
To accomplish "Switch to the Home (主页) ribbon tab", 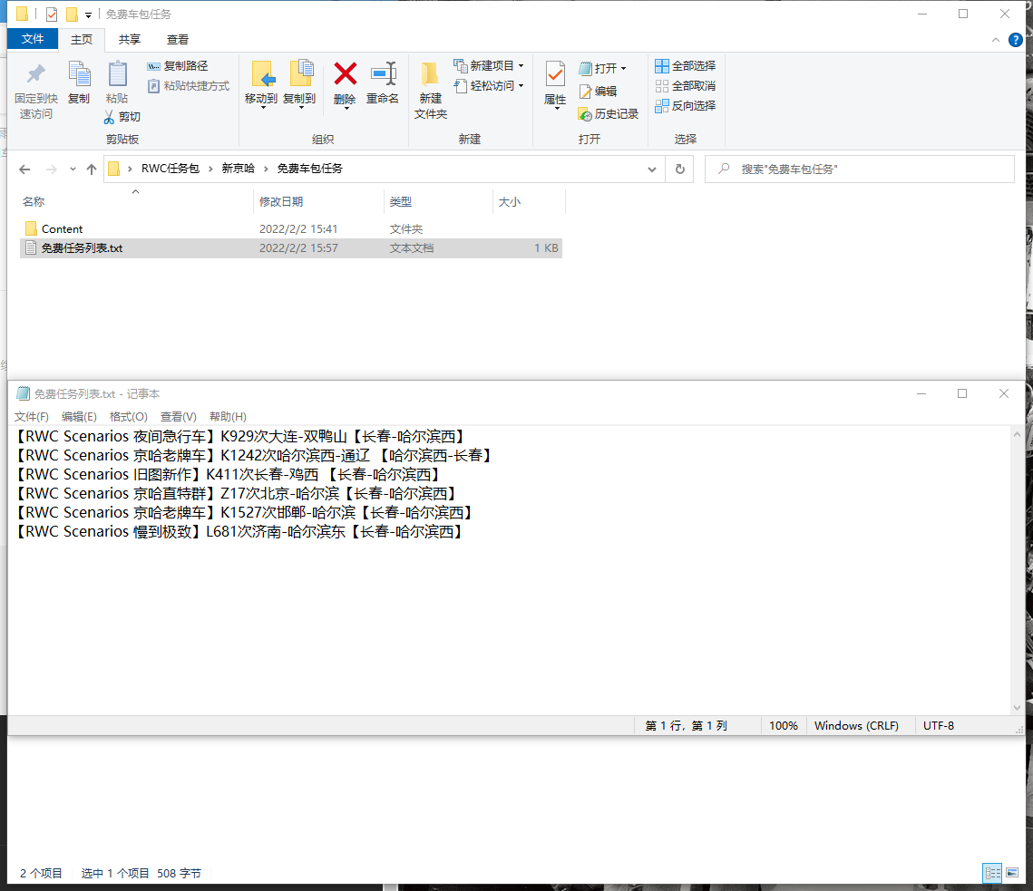I will pyautogui.click(x=82, y=40).
